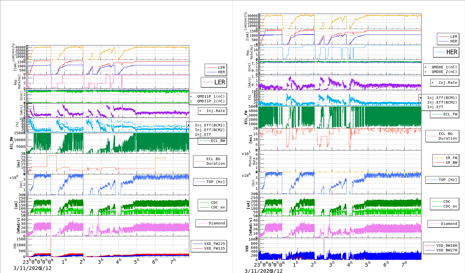Click the QMD11P_2(nC) green legend marker
Screen dimensions: 465x273
[191, 101]
